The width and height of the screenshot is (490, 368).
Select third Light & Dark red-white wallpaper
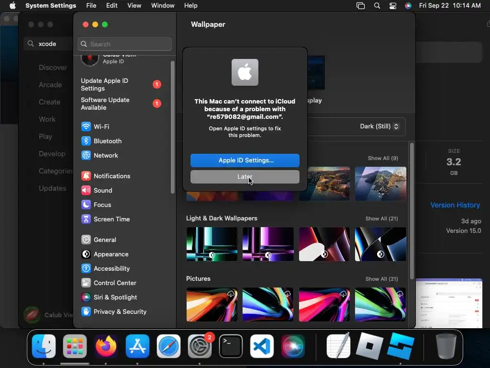tap(324, 244)
